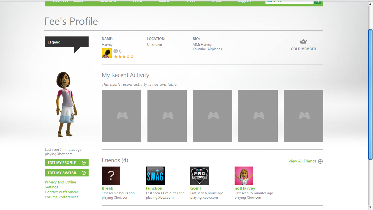
Task: Open Function's SWAG gamerpic
Action: click(155, 176)
